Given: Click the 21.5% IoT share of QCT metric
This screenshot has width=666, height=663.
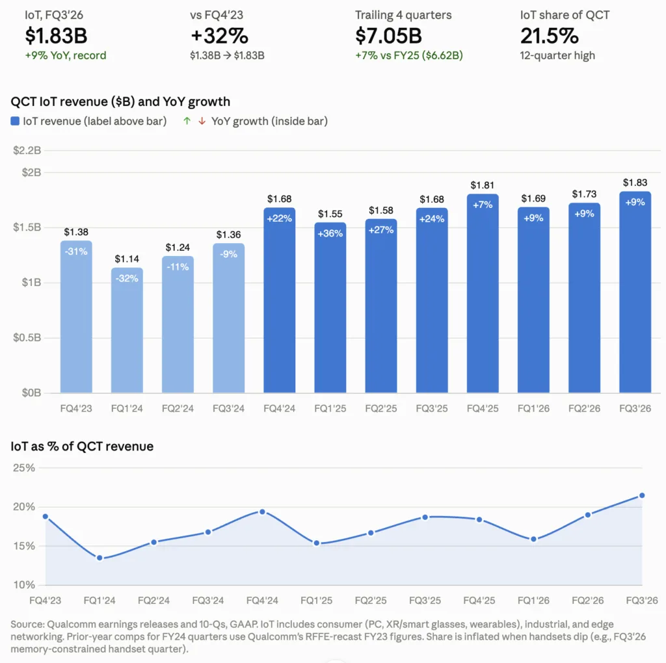Looking at the screenshot, I should pos(549,36).
